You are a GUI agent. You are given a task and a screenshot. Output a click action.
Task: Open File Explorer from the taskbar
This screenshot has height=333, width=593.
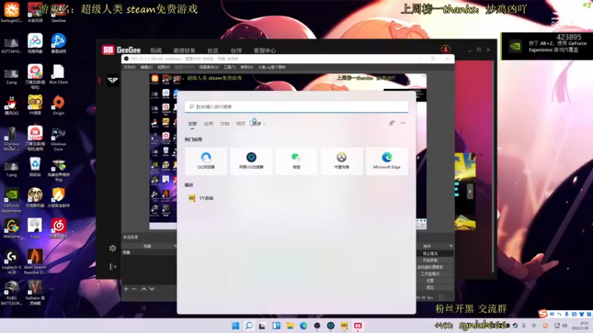tap(290, 326)
